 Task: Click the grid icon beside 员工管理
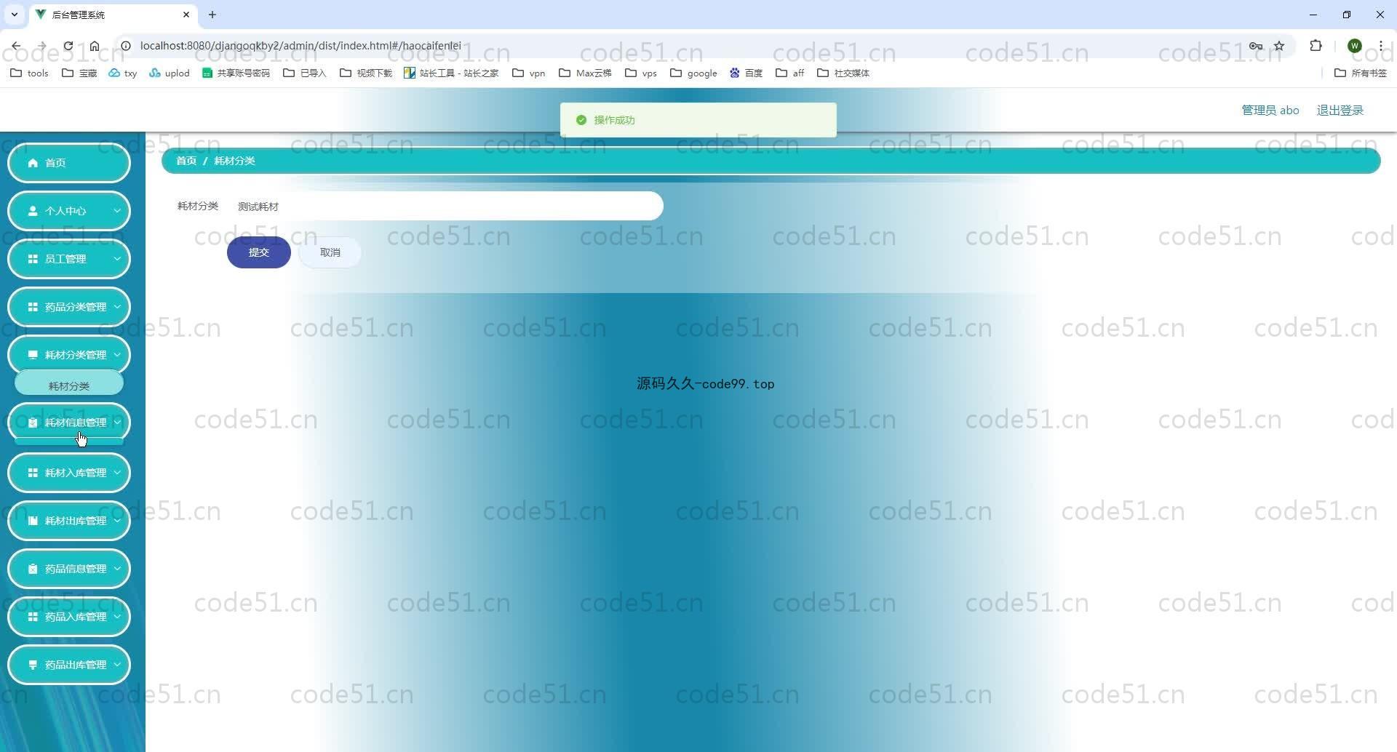(33, 259)
